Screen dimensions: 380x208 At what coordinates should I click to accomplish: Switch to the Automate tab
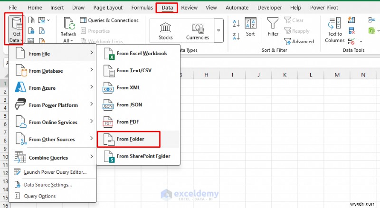click(x=237, y=8)
